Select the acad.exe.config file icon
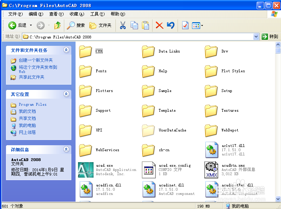This screenshot has height=209, width=281. click(149, 170)
